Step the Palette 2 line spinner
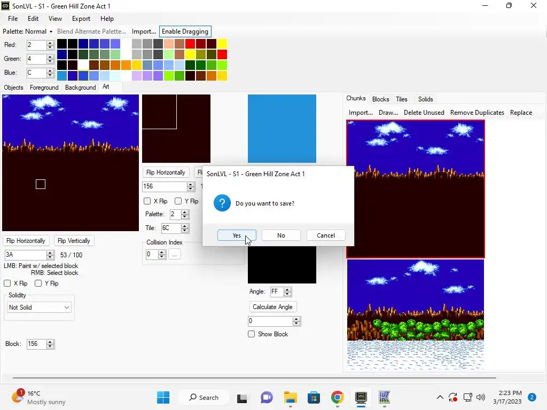 tap(185, 214)
